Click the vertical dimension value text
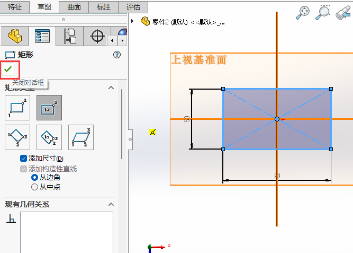353x253 pixels. pyautogui.click(x=187, y=119)
